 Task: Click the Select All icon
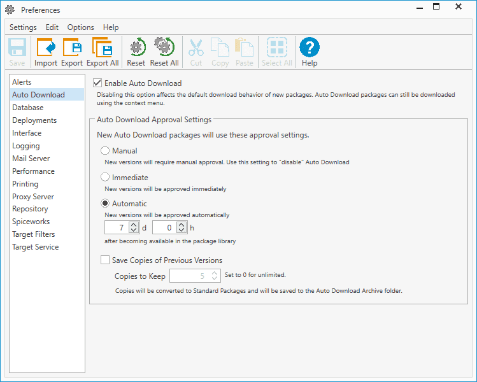[277, 47]
